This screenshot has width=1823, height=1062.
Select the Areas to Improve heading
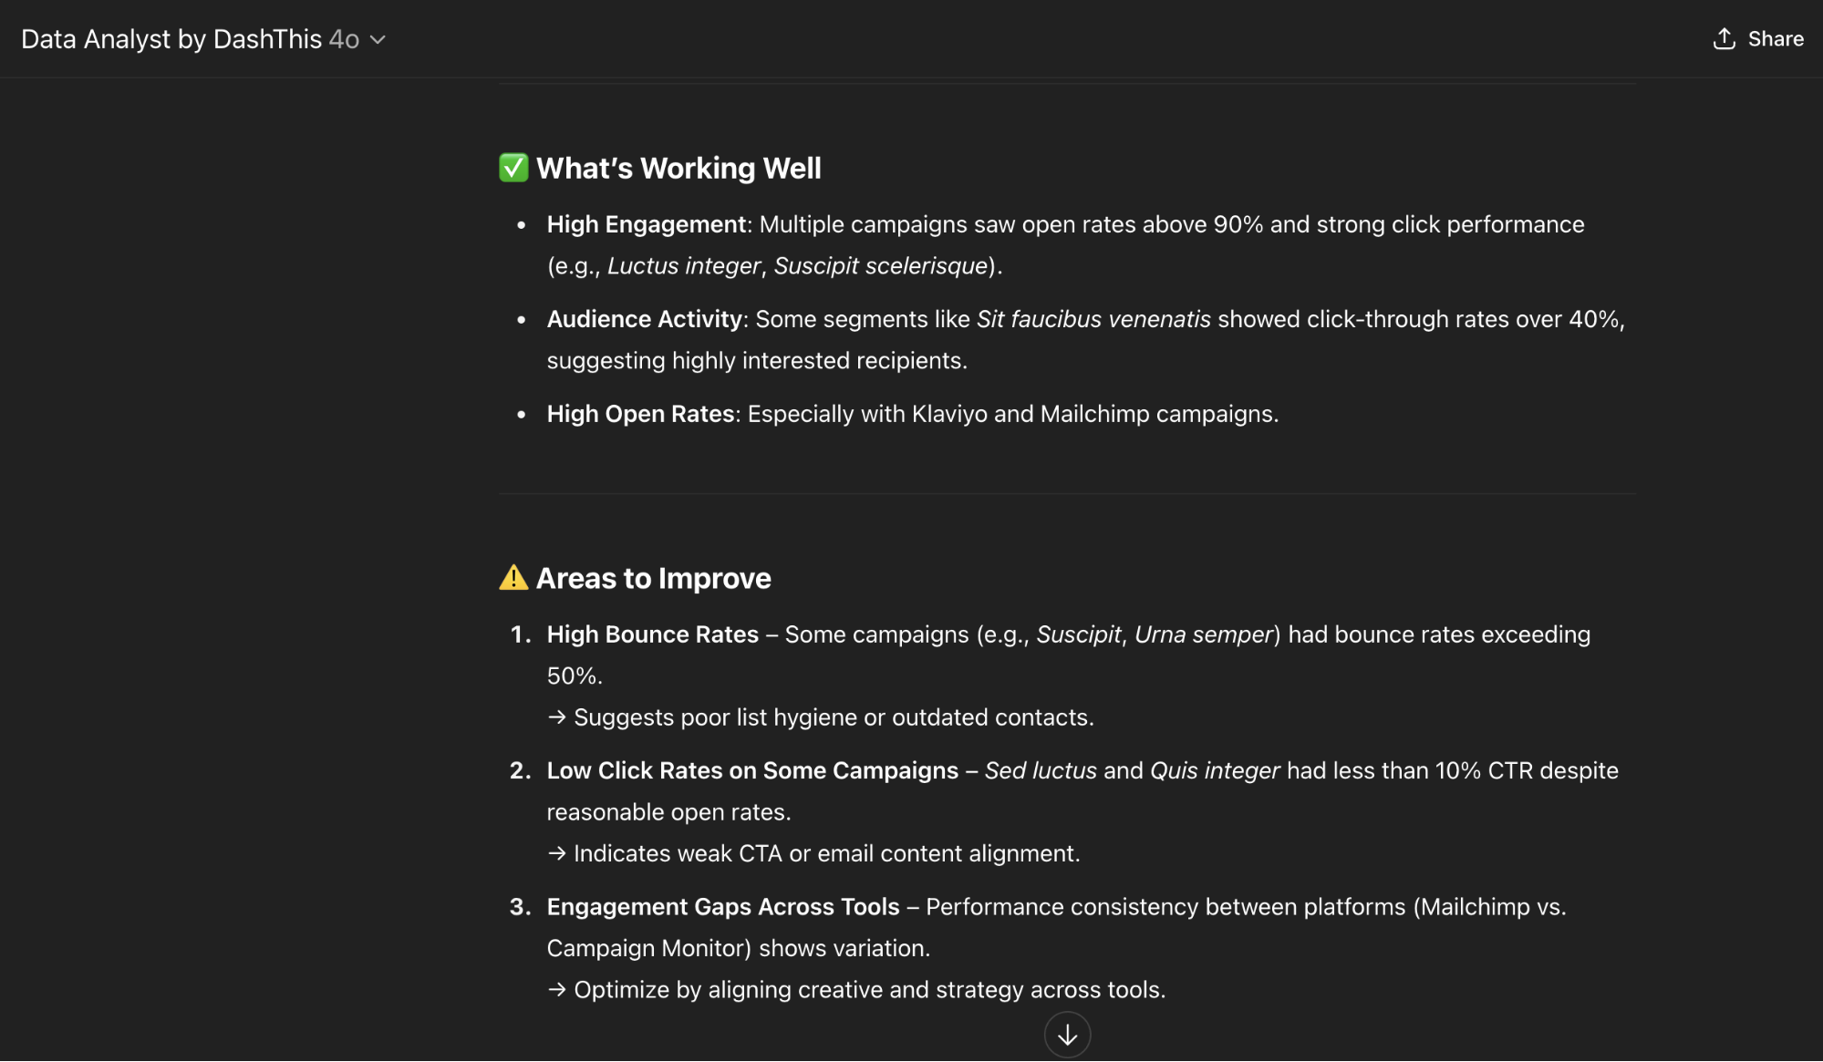(653, 578)
